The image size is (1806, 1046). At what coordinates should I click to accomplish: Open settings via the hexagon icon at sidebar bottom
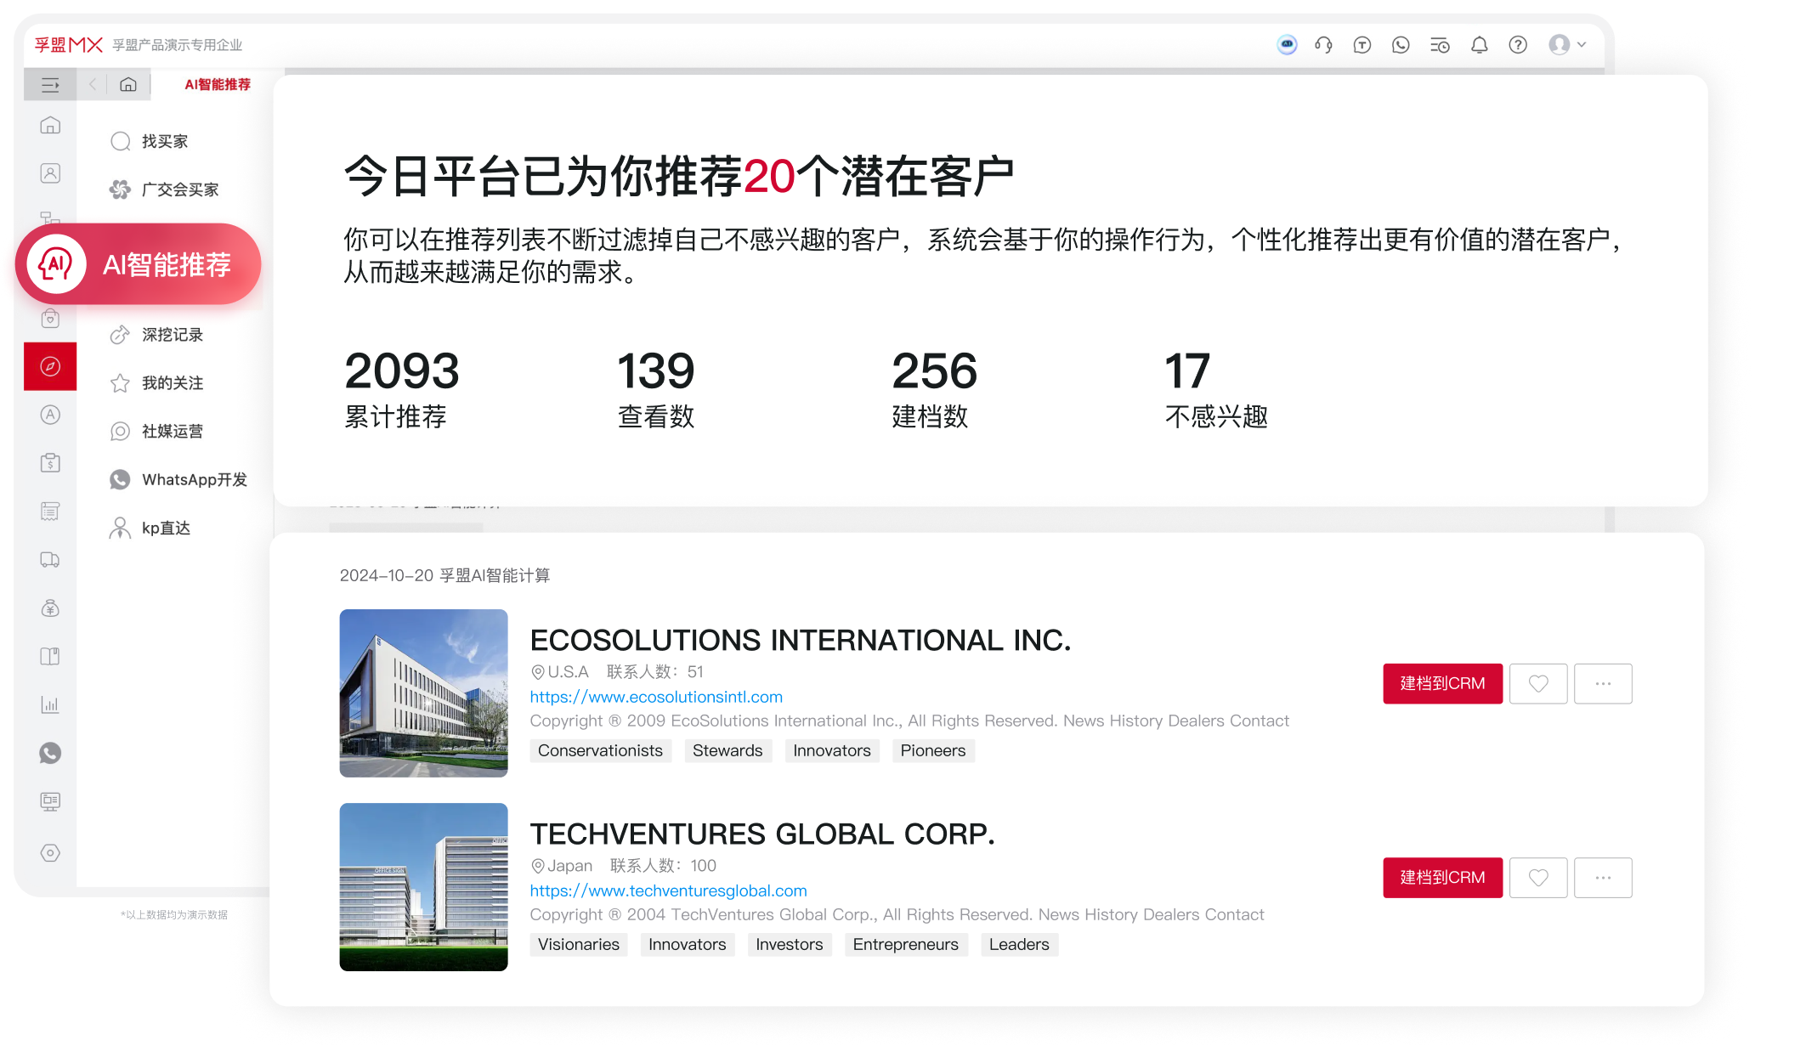click(x=50, y=854)
